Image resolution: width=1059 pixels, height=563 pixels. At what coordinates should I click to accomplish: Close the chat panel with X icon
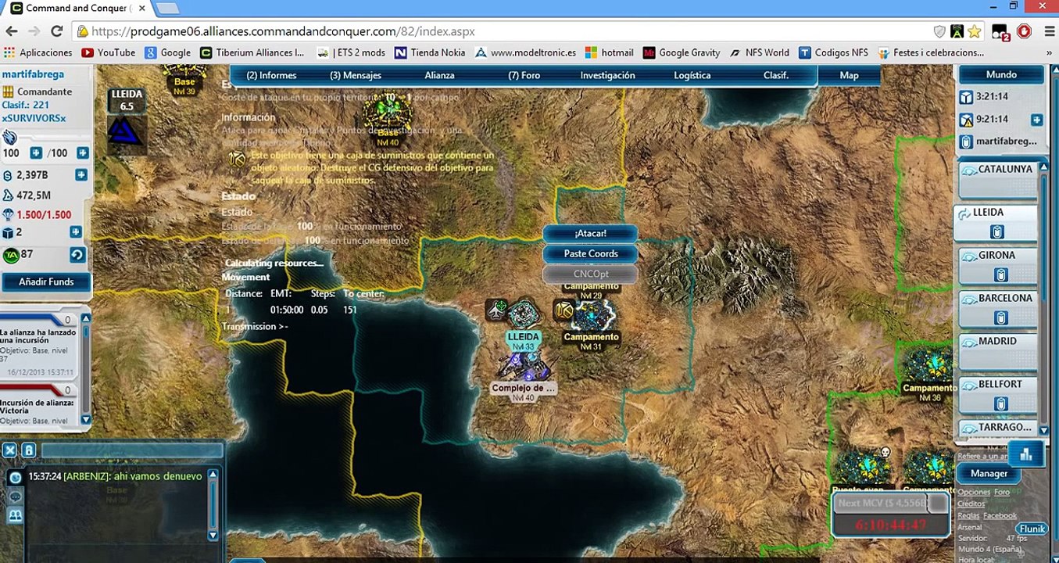[9, 450]
